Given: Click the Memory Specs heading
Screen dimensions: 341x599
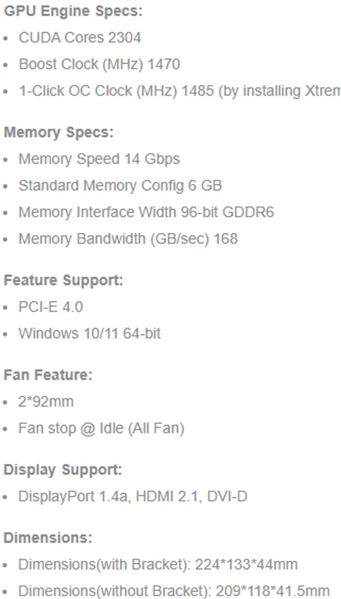Looking at the screenshot, I should [x=59, y=133].
